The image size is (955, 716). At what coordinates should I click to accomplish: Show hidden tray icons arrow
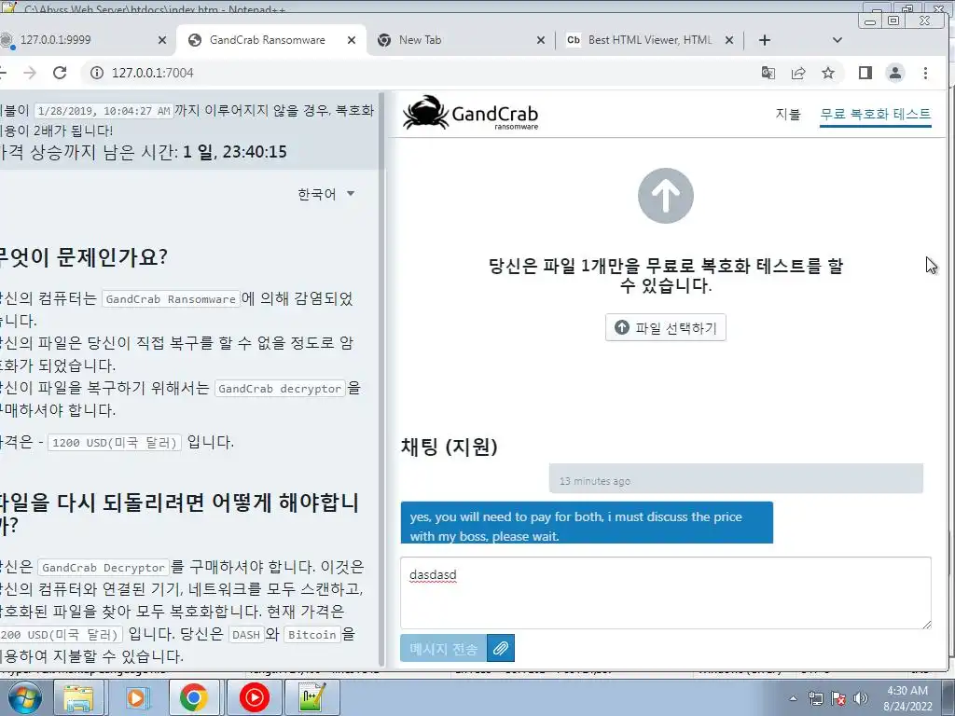coord(793,698)
